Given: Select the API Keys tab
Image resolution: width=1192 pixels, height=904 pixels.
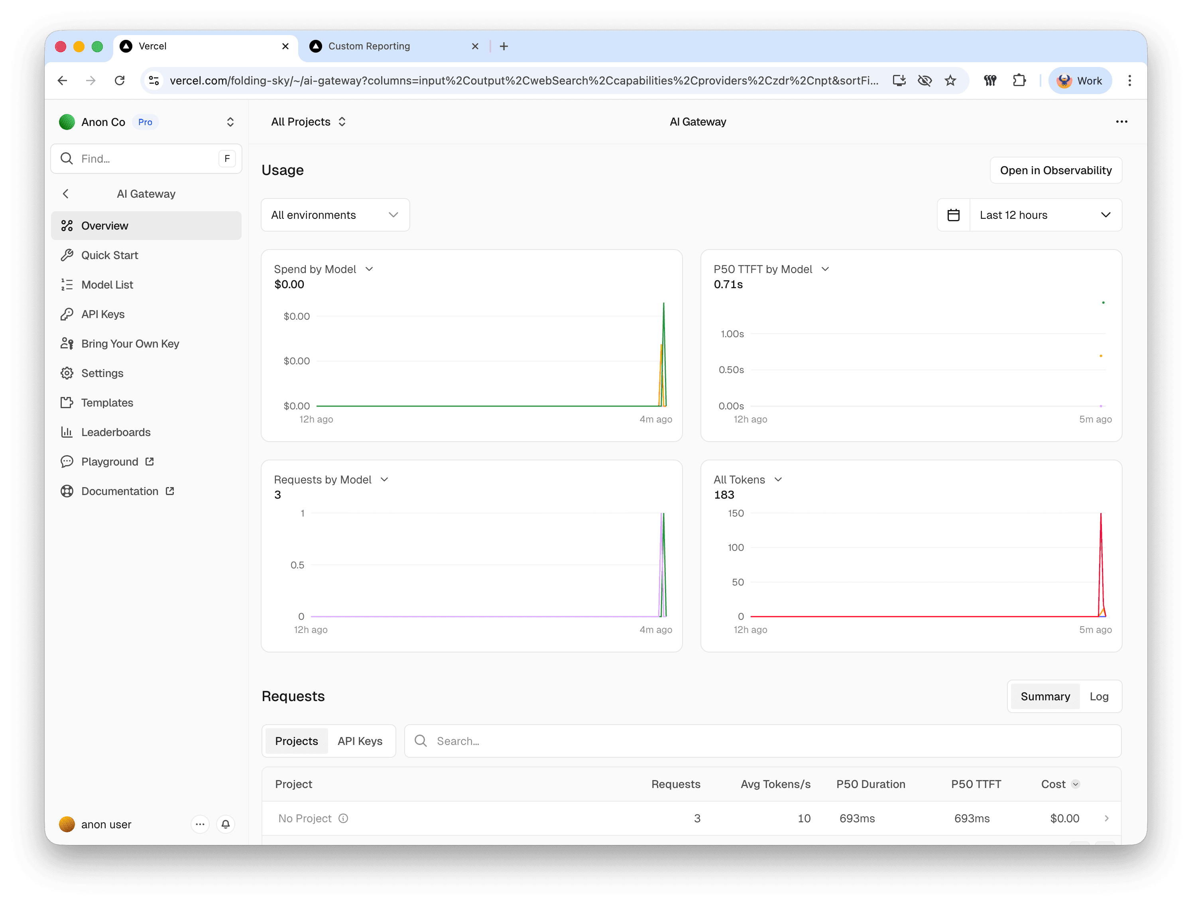Looking at the screenshot, I should [360, 741].
